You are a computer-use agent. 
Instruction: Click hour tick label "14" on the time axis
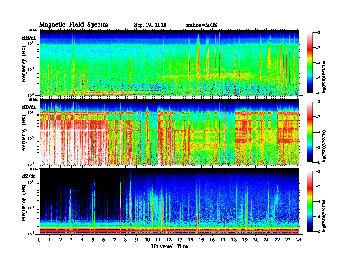(191, 240)
